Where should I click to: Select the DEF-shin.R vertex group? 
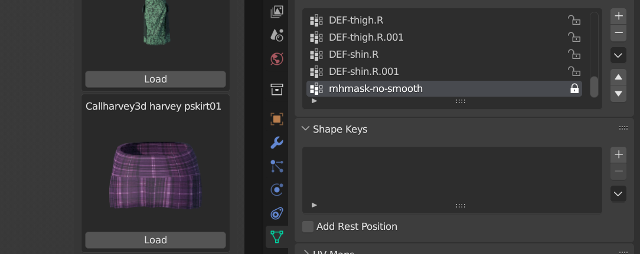click(354, 55)
